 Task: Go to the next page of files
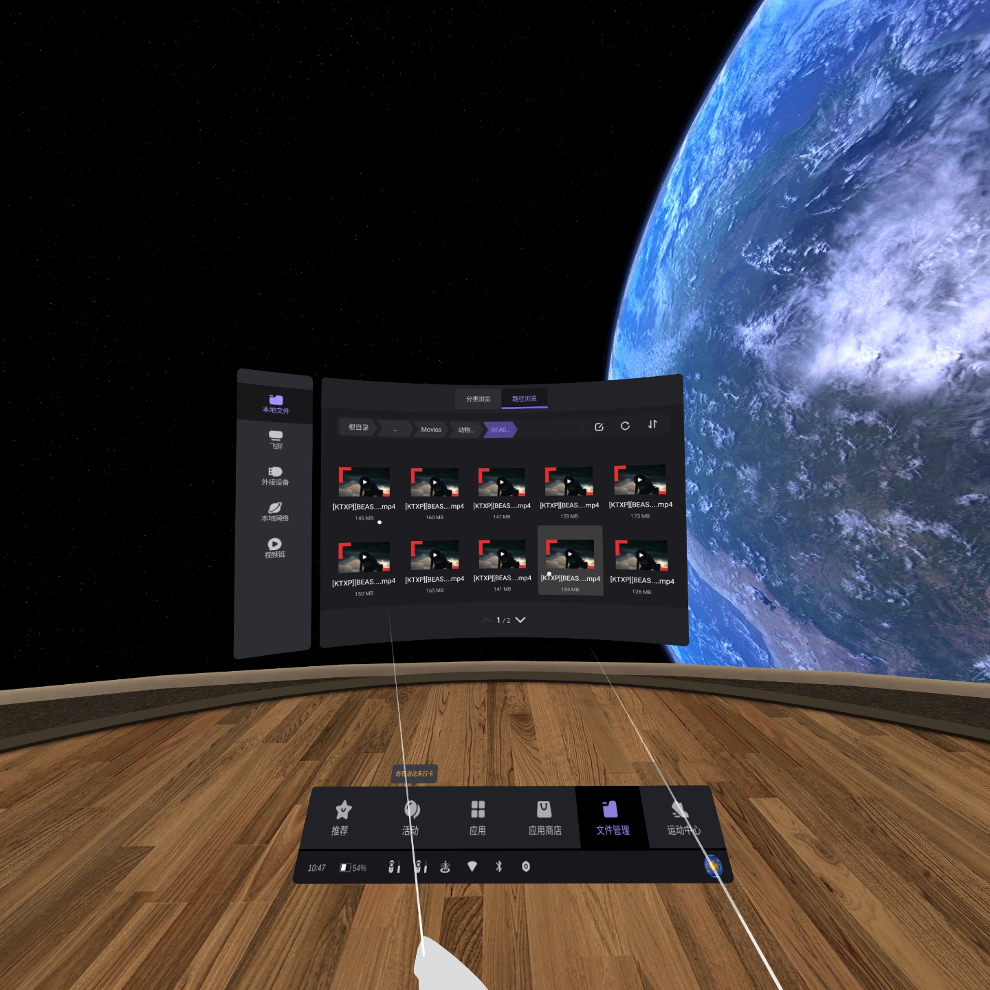click(x=520, y=620)
